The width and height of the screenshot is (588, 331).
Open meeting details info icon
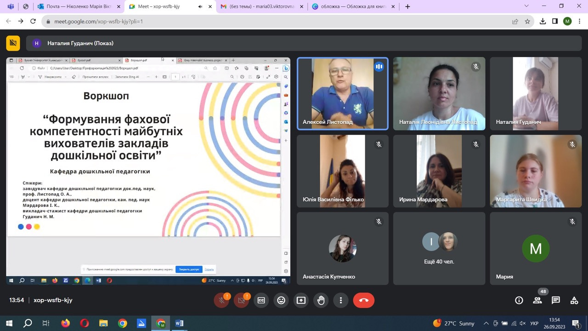point(519,300)
